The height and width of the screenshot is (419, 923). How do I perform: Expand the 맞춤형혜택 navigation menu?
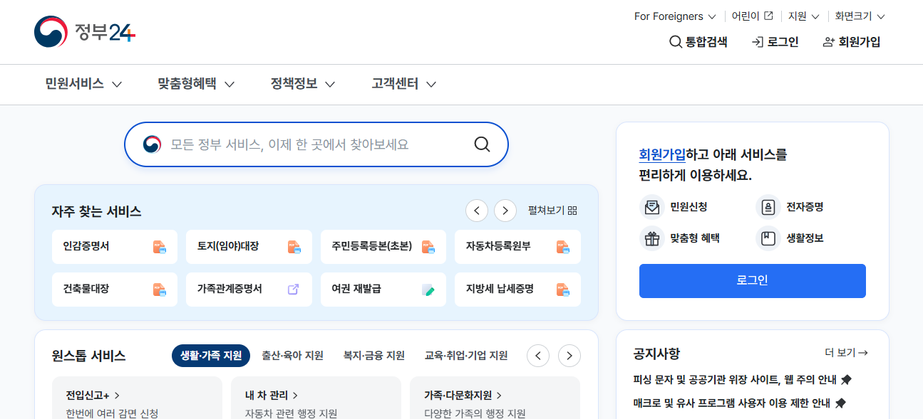pyautogui.click(x=194, y=84)
